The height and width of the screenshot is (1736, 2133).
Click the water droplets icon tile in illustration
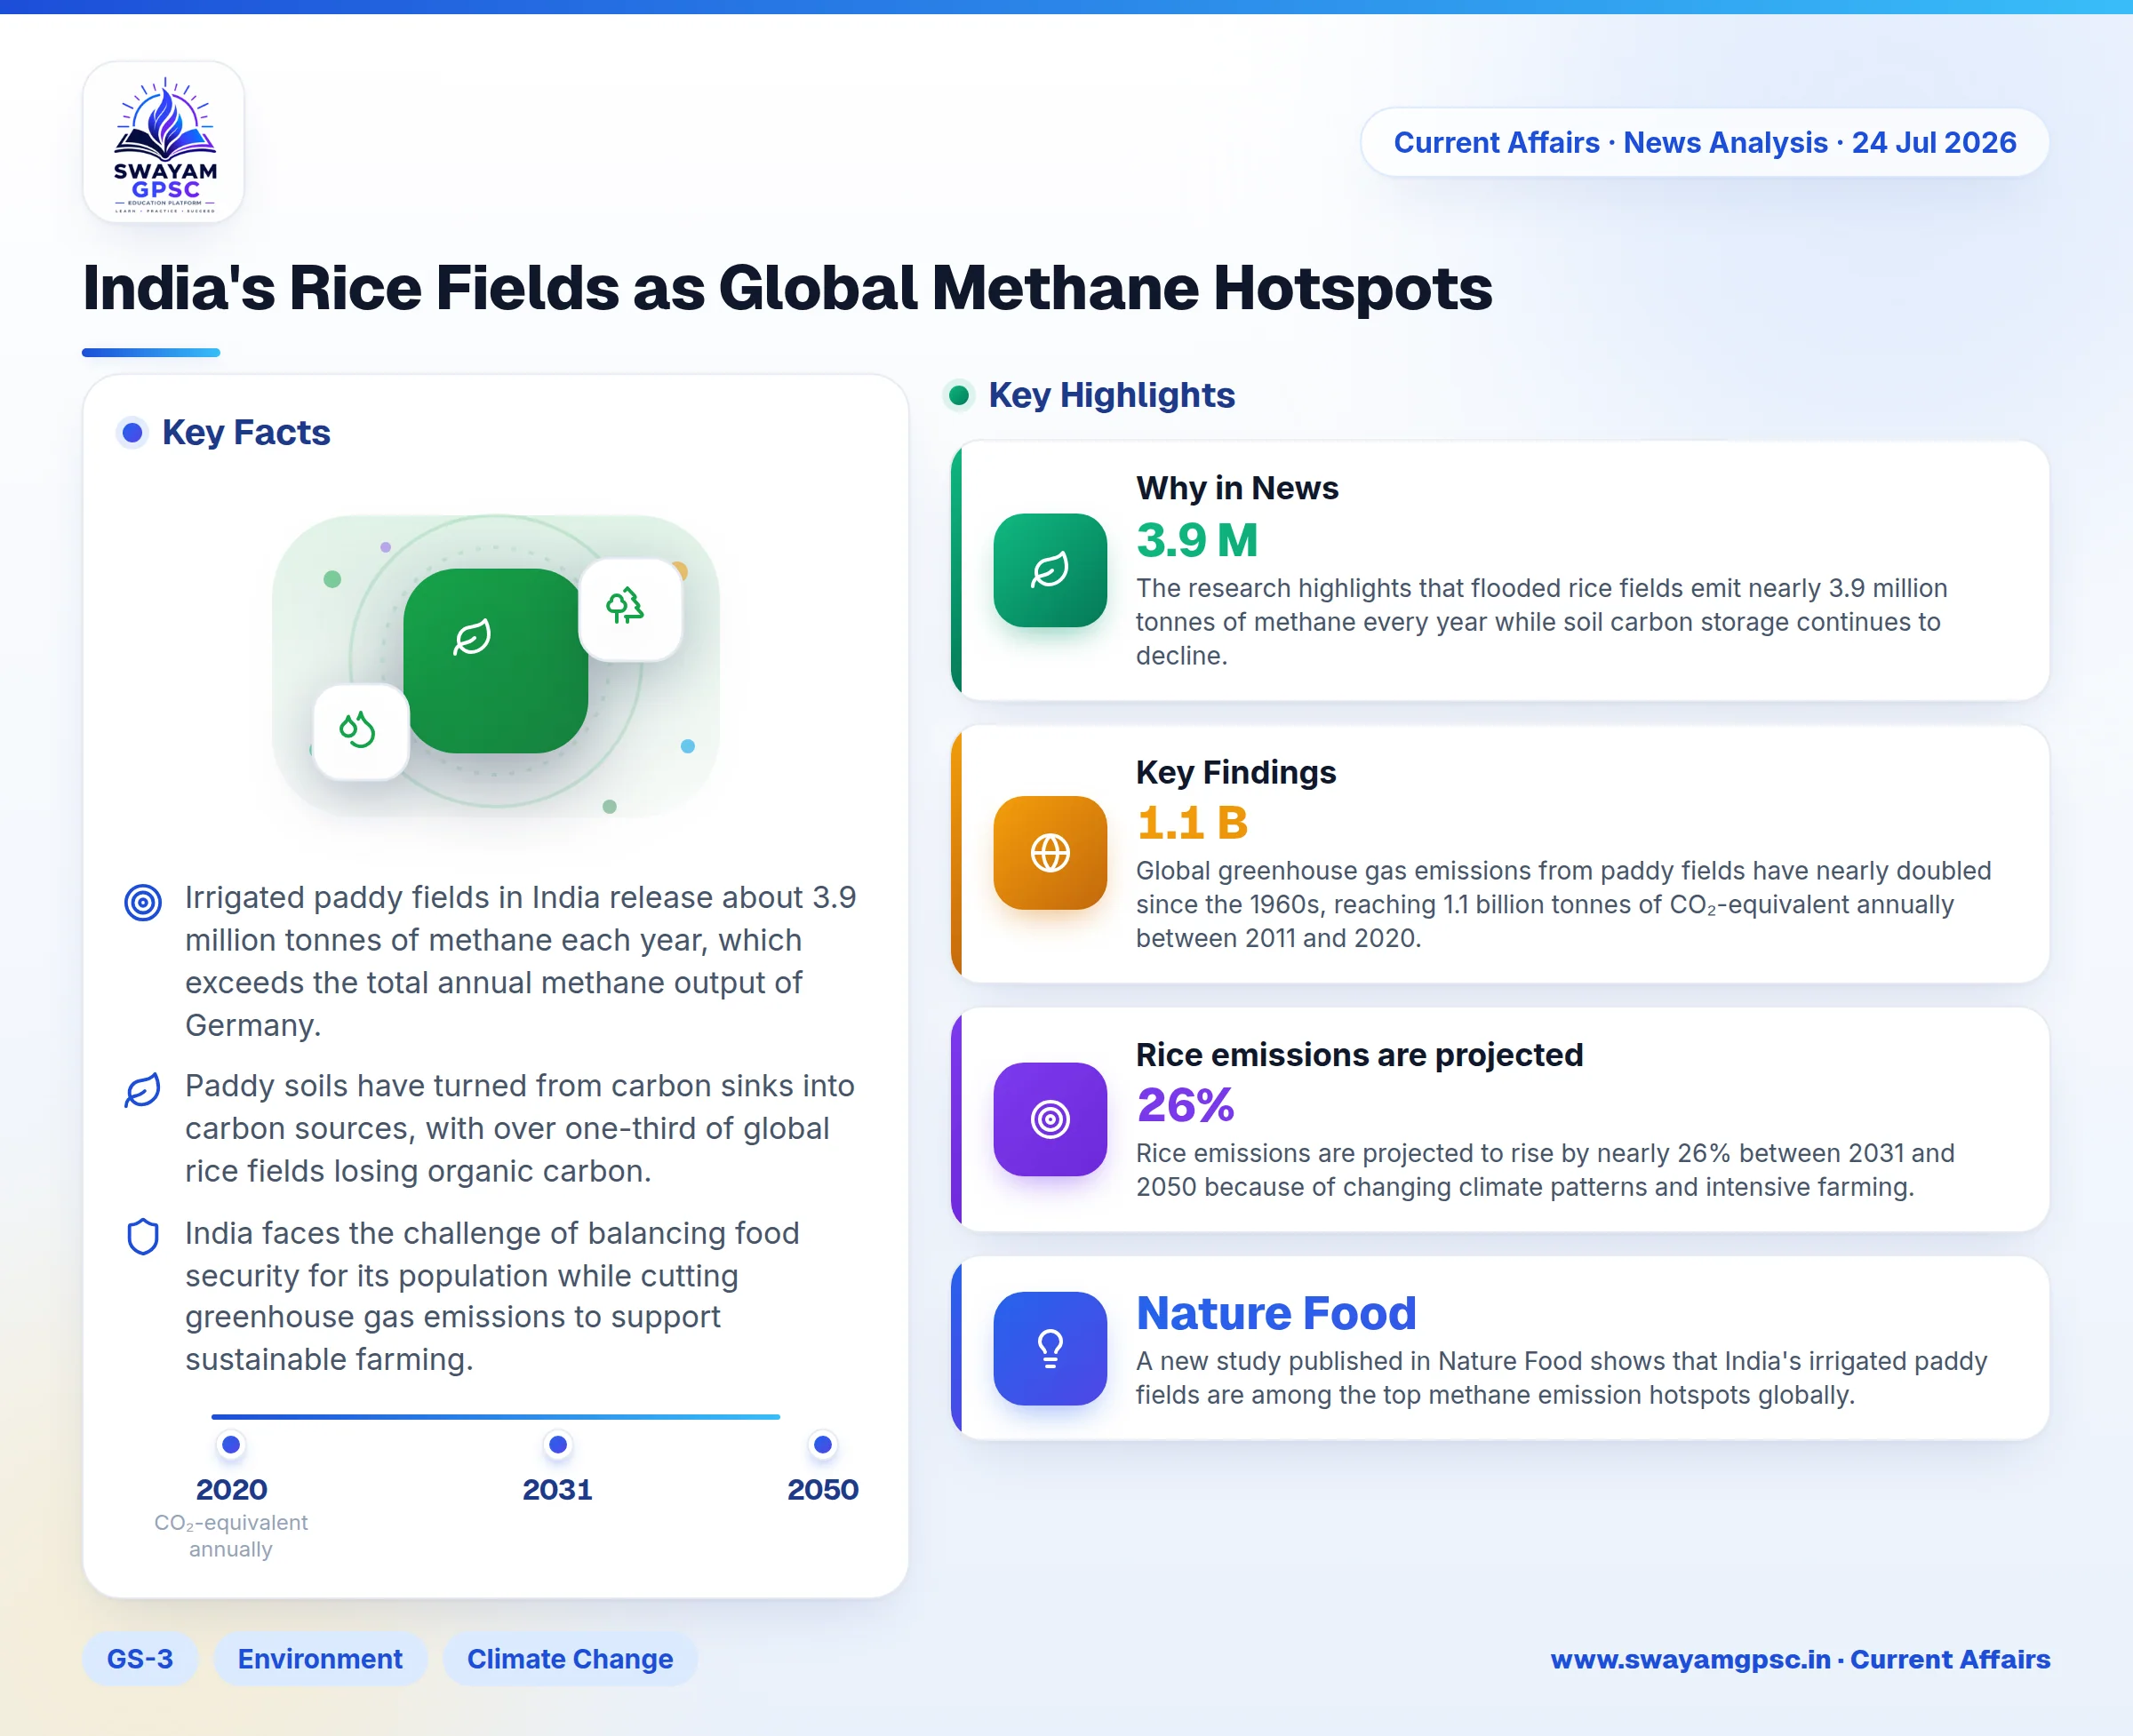pyautogui.click(x=360, y=731)
